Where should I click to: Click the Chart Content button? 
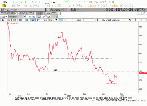pos(111,20)
